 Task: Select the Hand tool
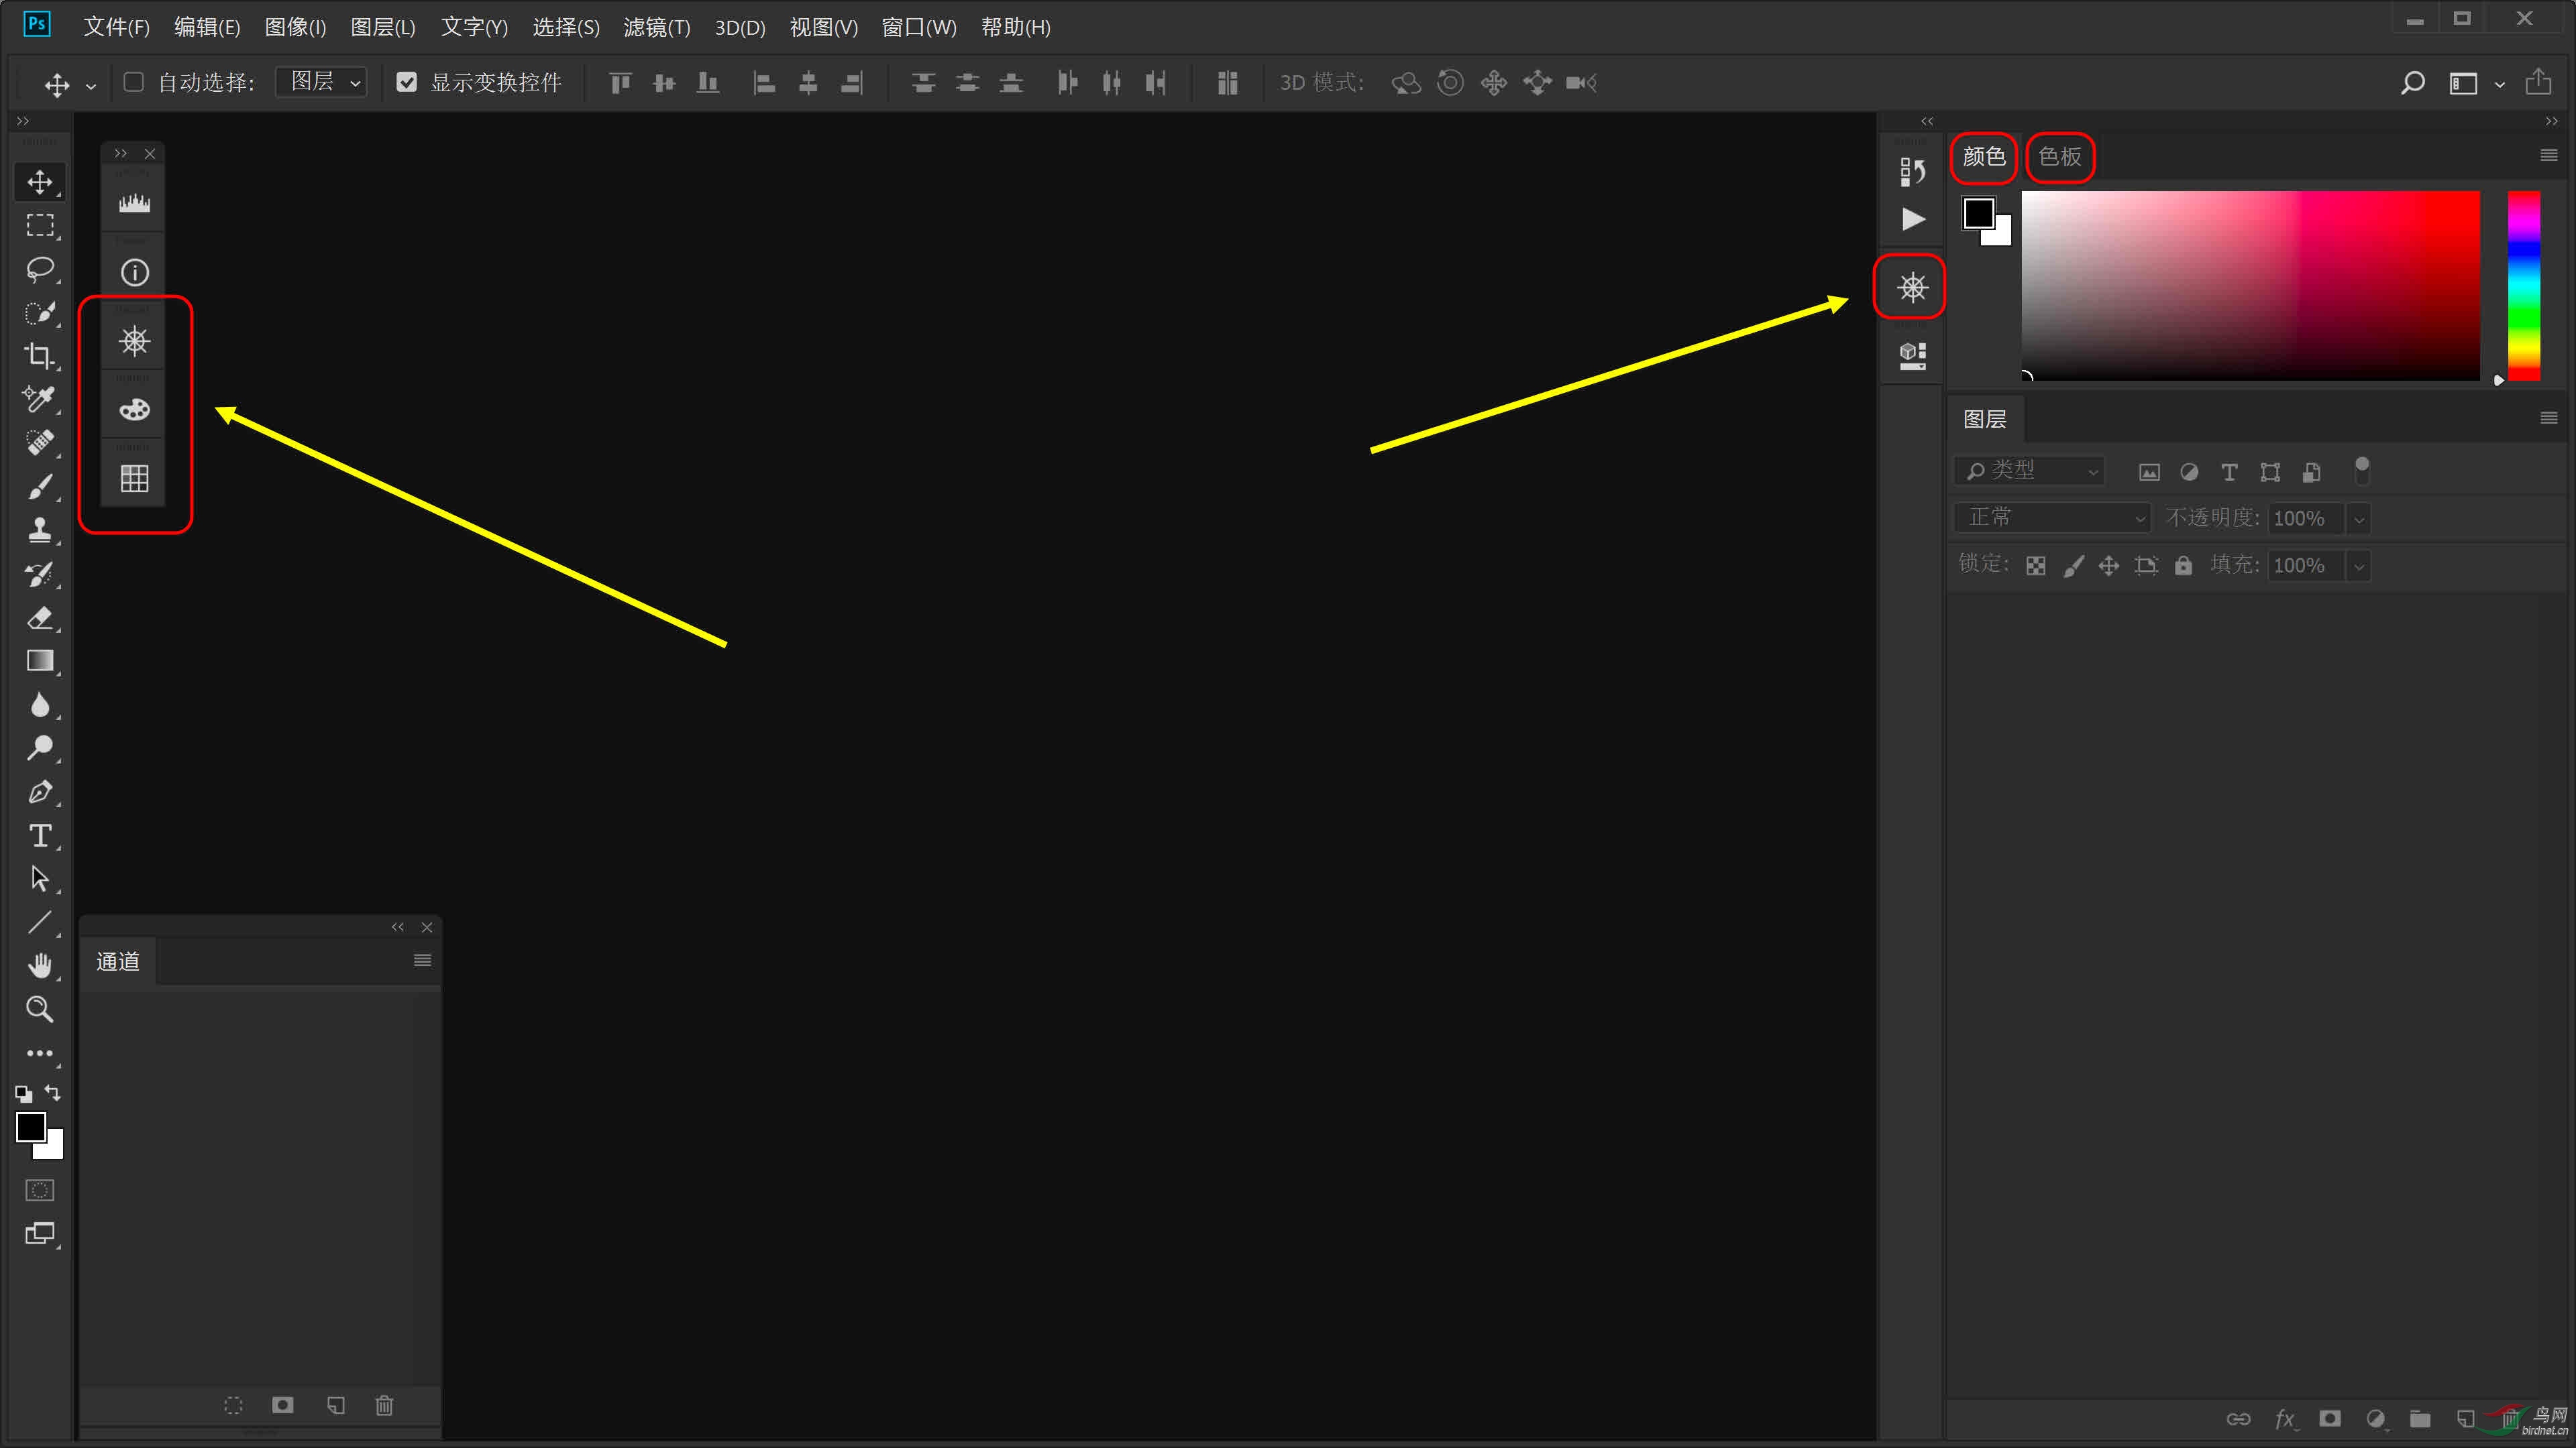tap(40, 965)
